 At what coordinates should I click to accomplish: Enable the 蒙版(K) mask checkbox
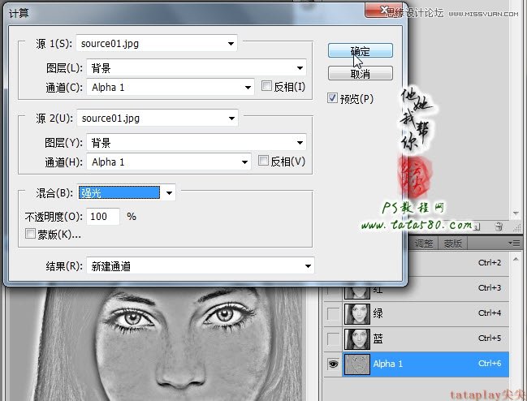(x=30, y=234)
